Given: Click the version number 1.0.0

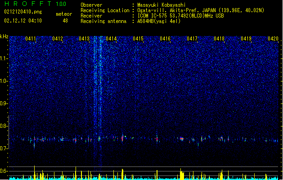Looking at the screenshot, I should (61, 4).
